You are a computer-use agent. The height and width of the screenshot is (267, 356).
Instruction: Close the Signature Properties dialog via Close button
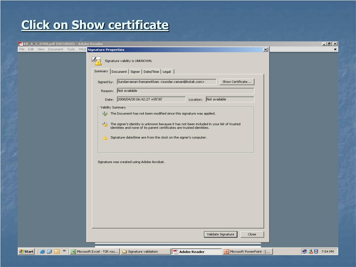[252, 234]
